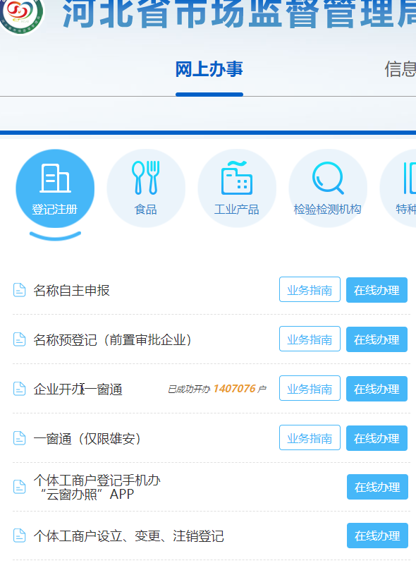
Task: Select the 登记注册 category icon
Action: click(x=55, y=188)
